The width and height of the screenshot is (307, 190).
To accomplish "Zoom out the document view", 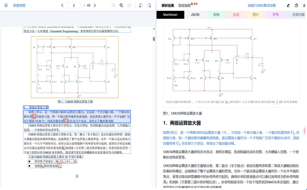I will 113,6.
